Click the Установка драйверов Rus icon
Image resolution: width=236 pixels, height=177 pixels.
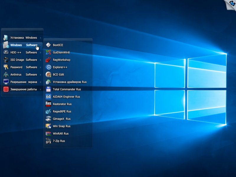pyautogui.click(x=48, y=82)
